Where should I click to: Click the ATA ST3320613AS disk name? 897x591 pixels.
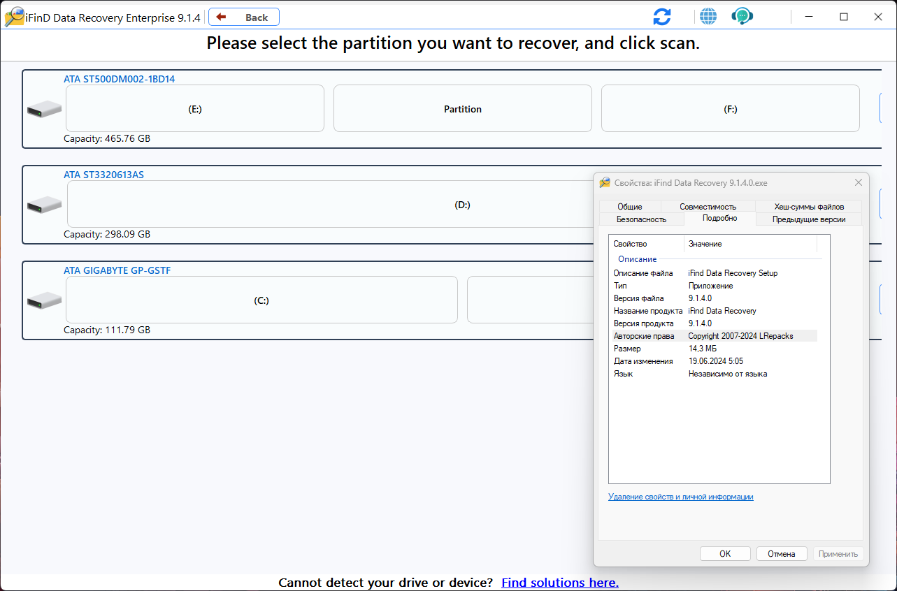[x=103, y=175]
